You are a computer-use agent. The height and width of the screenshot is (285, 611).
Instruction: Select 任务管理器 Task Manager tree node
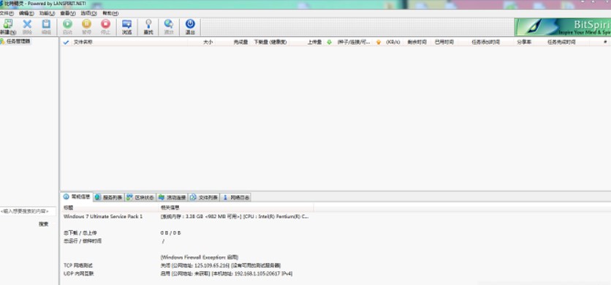click(x=18, y=41)
